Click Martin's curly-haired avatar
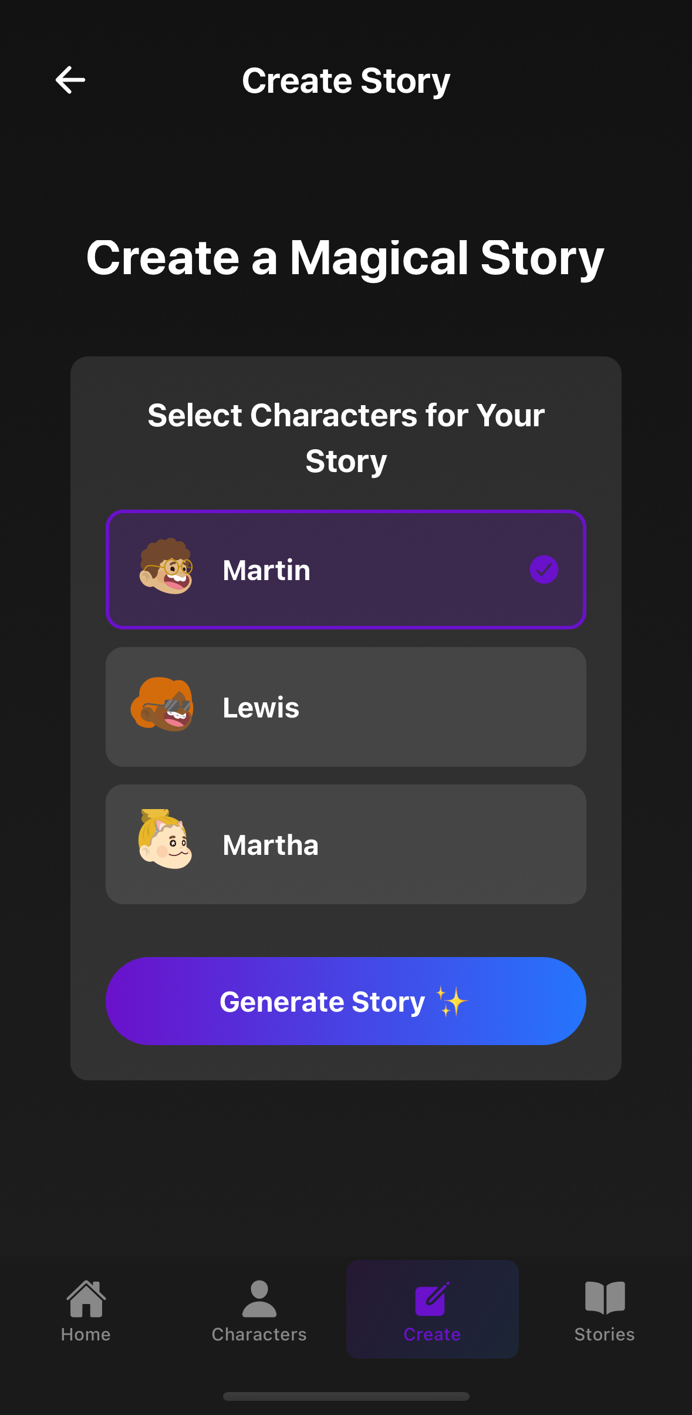 tap(166, 567)
